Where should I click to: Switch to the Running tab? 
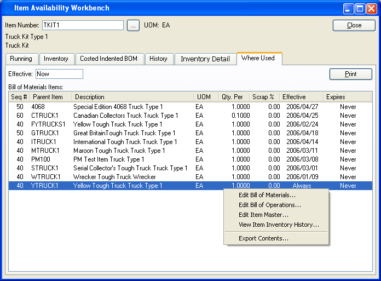click(21, 59)
